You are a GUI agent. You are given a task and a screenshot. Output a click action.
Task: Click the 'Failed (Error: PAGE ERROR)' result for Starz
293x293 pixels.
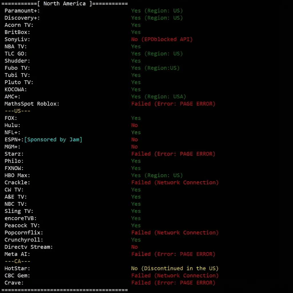click(x=173, y=154)
